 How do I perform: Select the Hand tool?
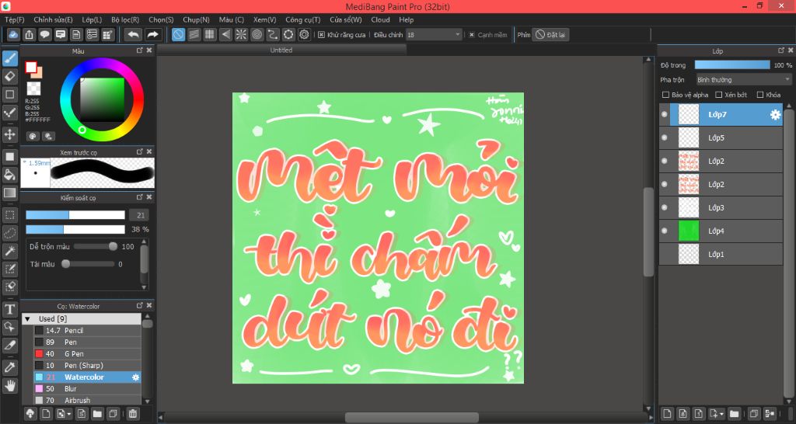[9, 385]
